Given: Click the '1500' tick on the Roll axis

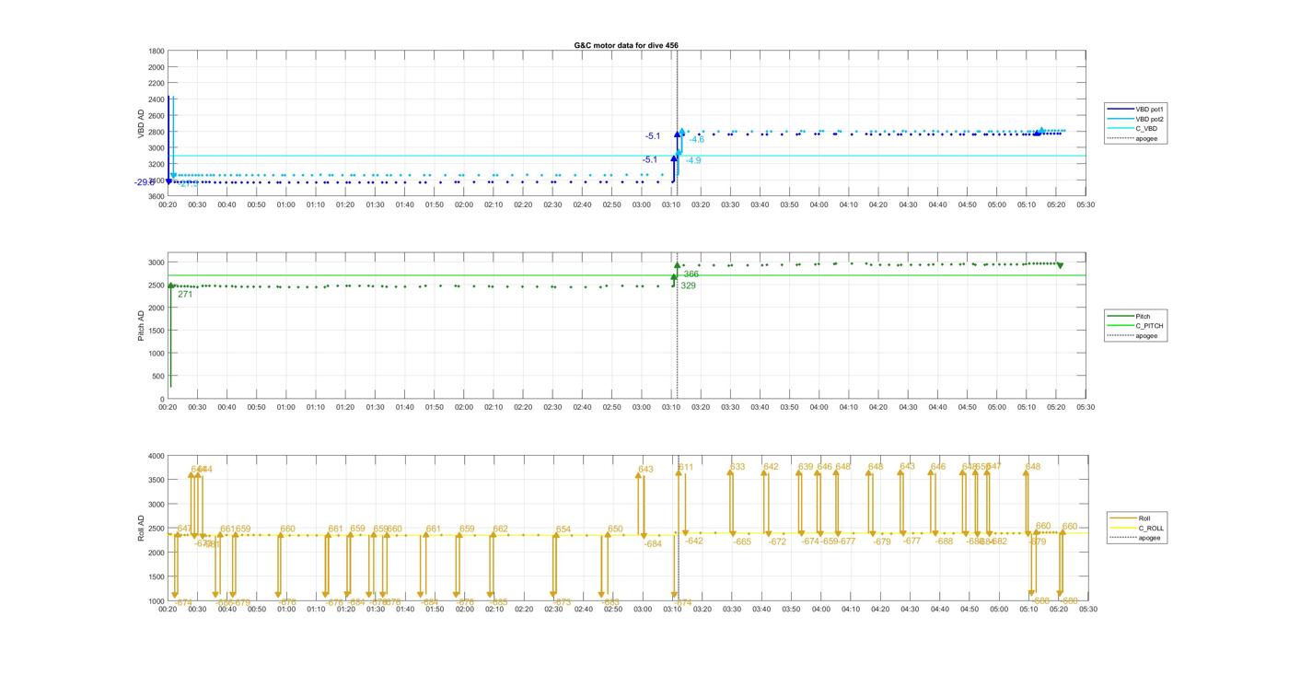Looking at the screenshot, I should tap(157, 577).
